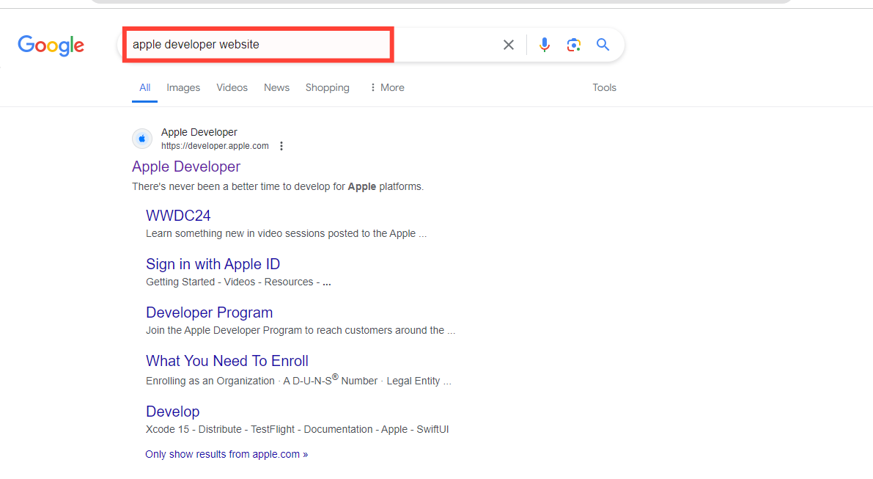Open the Developer Program sitelink
The width and height of the screenshot is (873, 479).
210,312
